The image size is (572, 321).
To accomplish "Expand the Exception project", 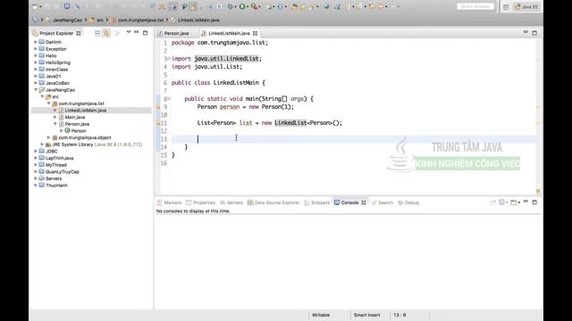I will coord(36,49).
